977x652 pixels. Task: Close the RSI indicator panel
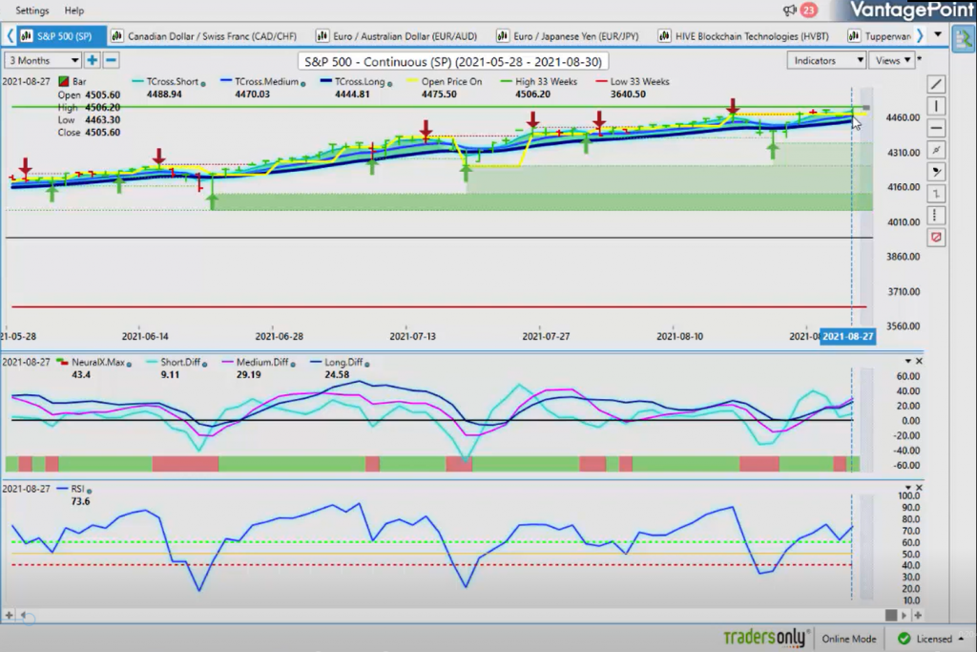pyautogui.click(x=919, y=488)
